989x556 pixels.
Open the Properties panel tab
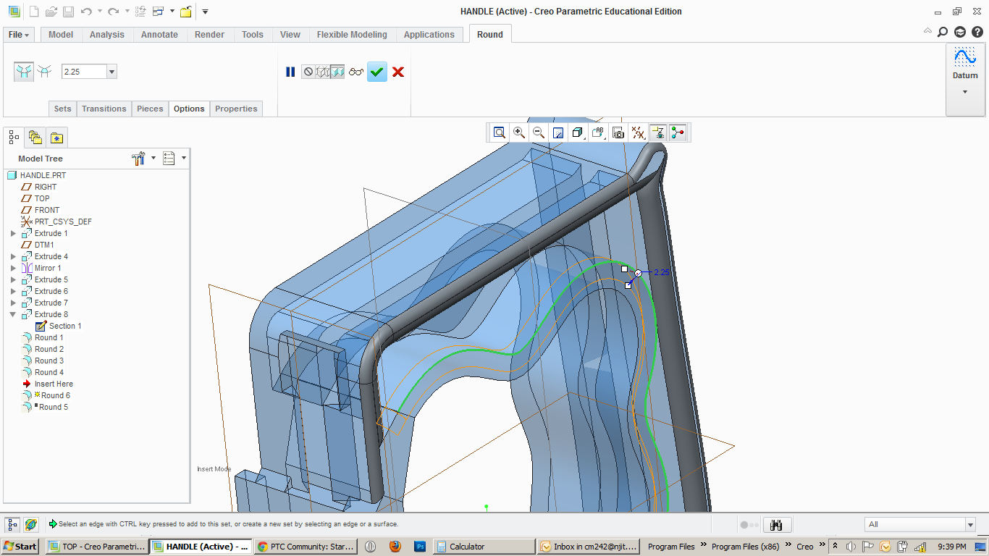(x=236, y=109)
